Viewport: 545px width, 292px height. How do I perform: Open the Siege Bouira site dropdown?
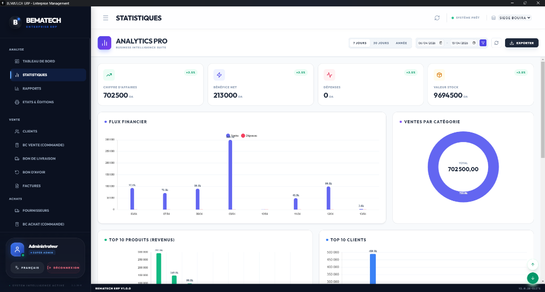tap(515, 18)
